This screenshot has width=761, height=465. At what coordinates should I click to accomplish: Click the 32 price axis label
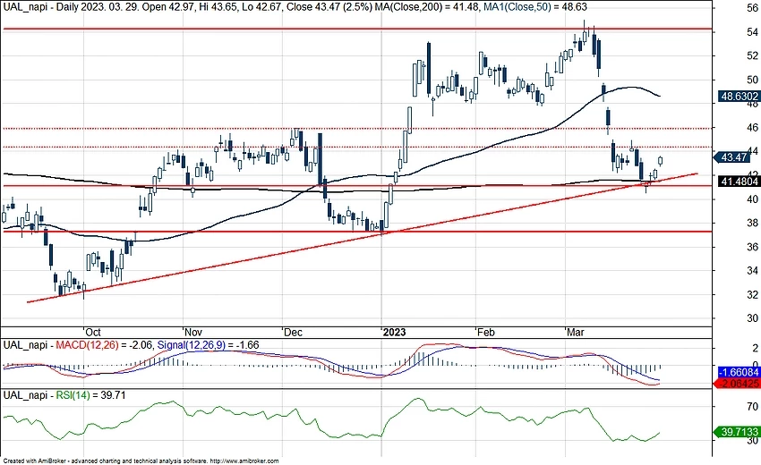752,294
